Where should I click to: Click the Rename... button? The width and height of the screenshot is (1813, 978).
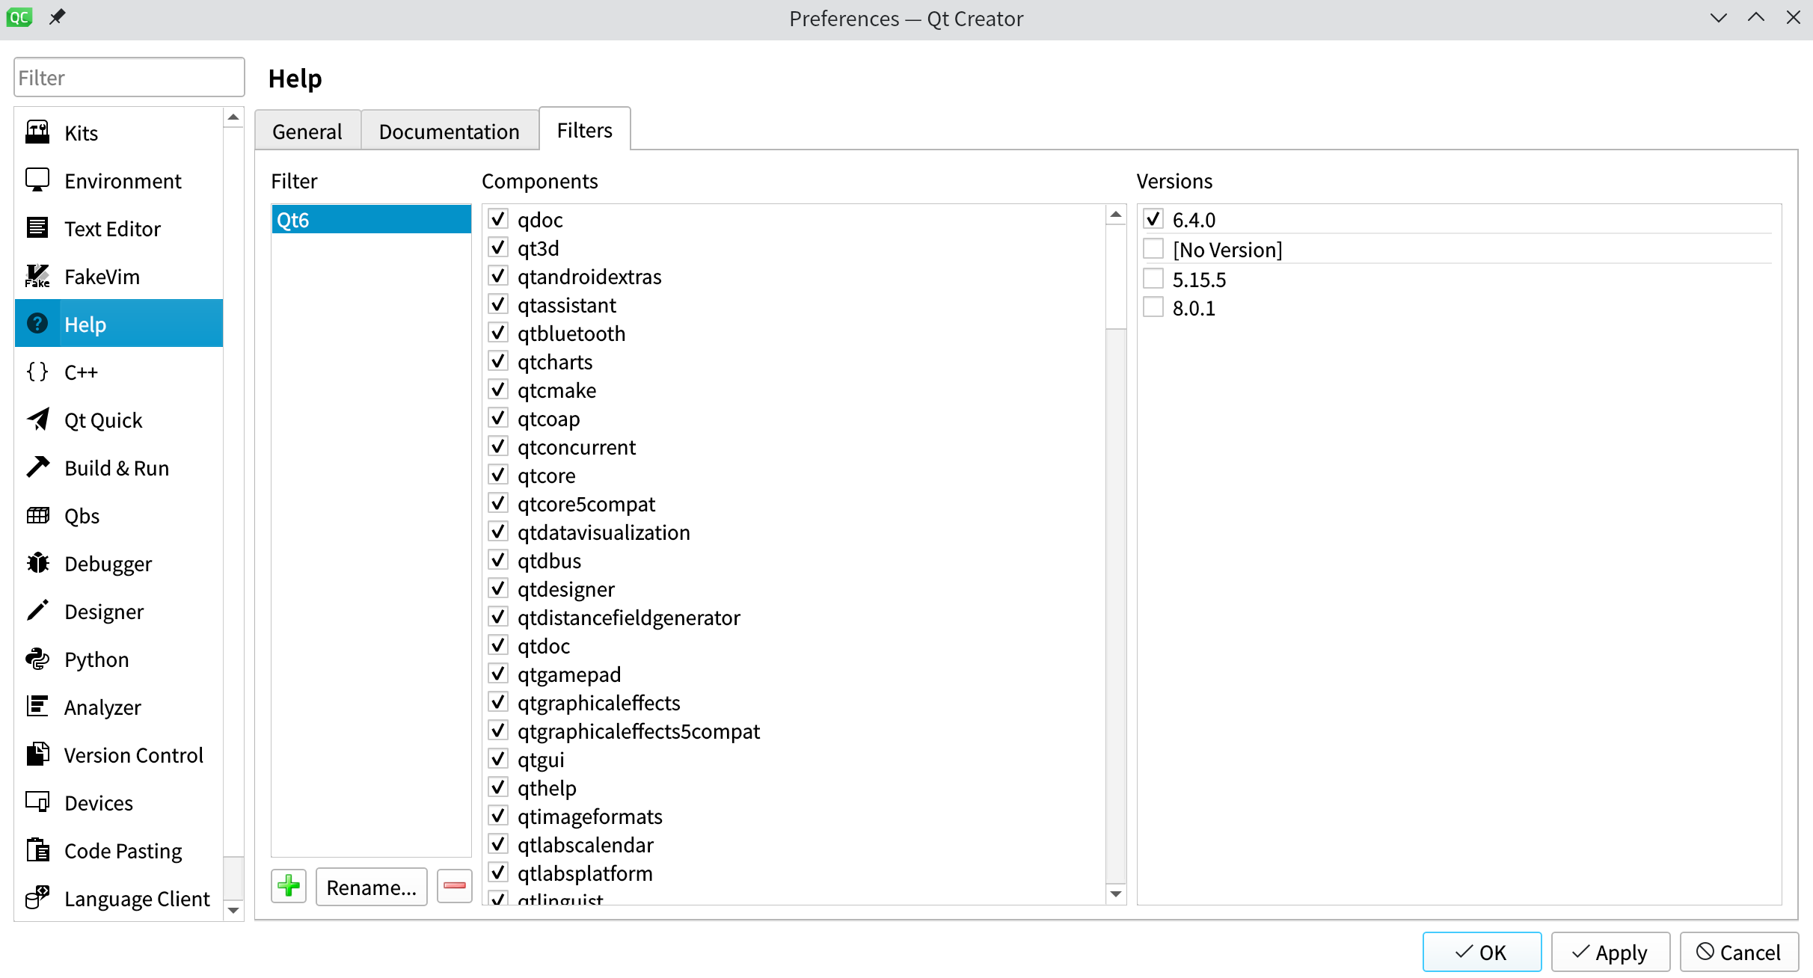tap(372, 887)
